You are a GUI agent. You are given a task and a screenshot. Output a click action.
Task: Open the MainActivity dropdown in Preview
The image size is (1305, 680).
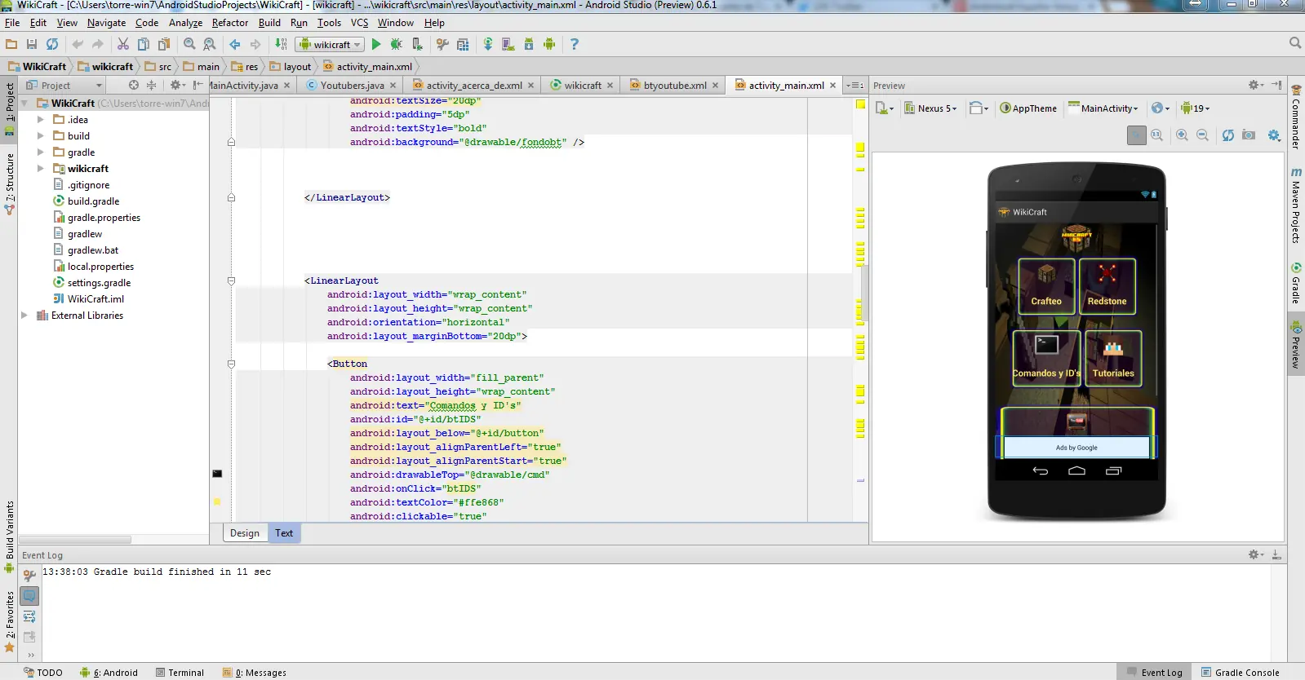1103,108
